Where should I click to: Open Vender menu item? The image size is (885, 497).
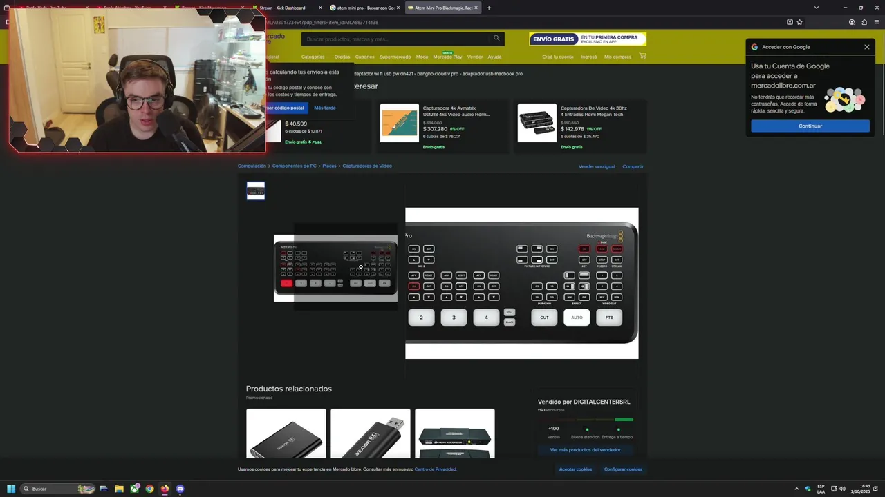tap(475, 57)
